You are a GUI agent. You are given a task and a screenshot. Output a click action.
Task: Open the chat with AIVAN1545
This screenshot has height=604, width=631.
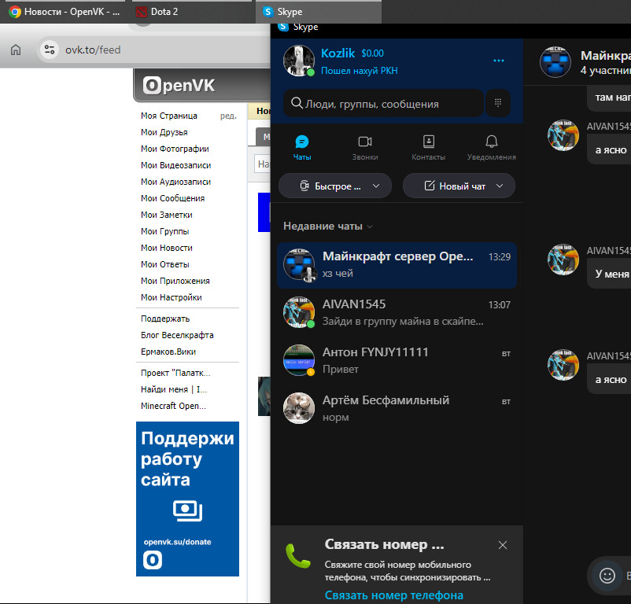pos(397,313)
